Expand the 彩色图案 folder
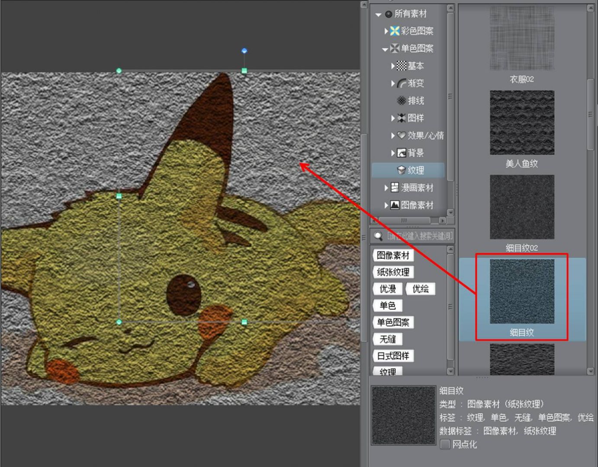The height and width of the screenshot is (467, 598). 386,31
